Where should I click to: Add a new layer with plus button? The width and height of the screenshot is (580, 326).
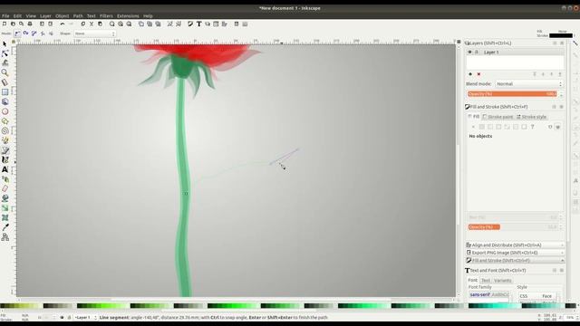pos(470,74)
